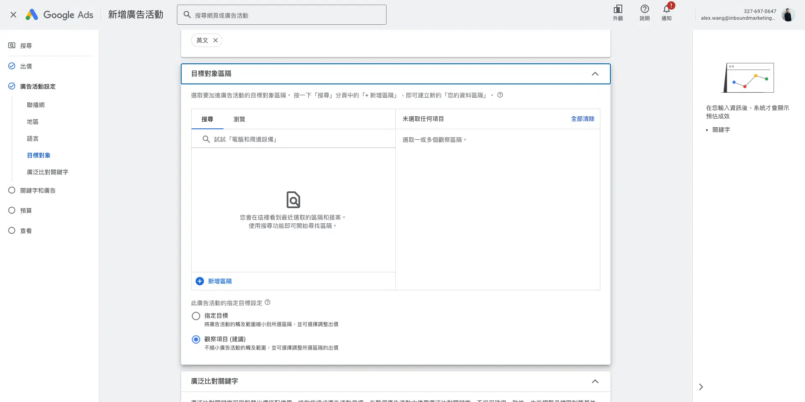Go to the 關鍵字和廣告 step
The width and height of the screenshot is (805, 402).
click(x=38, y=191)
